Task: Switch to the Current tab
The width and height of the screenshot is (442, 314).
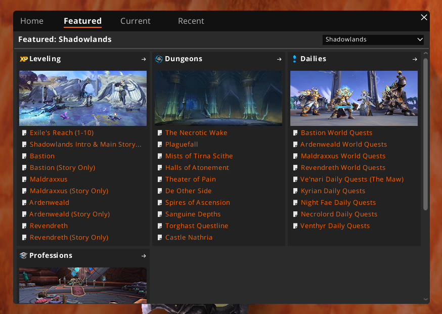Action: pyautogui.click(x=136, y=21)
